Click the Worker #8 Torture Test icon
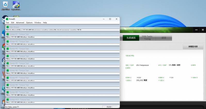 (7, 85)
